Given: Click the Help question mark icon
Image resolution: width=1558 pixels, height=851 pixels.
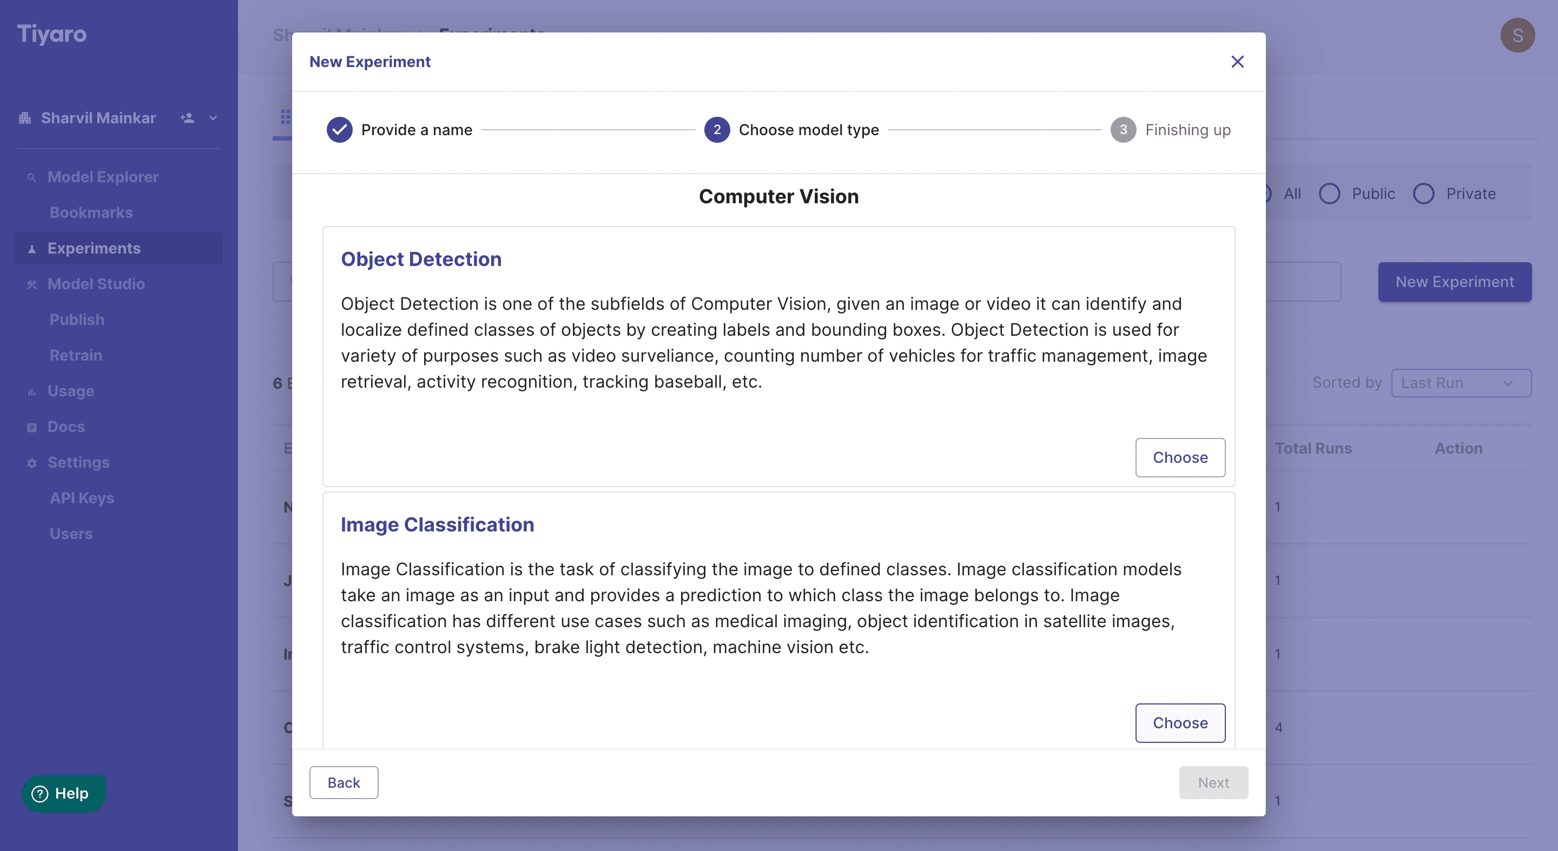Looking at the screenshot, I should click(x=40, y=794).
